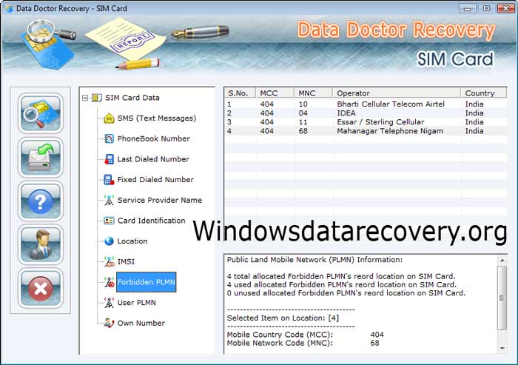Screen dimensions: 518x365
Task: Click the PhoneBook Number icon
Action: tap(109, 139)
